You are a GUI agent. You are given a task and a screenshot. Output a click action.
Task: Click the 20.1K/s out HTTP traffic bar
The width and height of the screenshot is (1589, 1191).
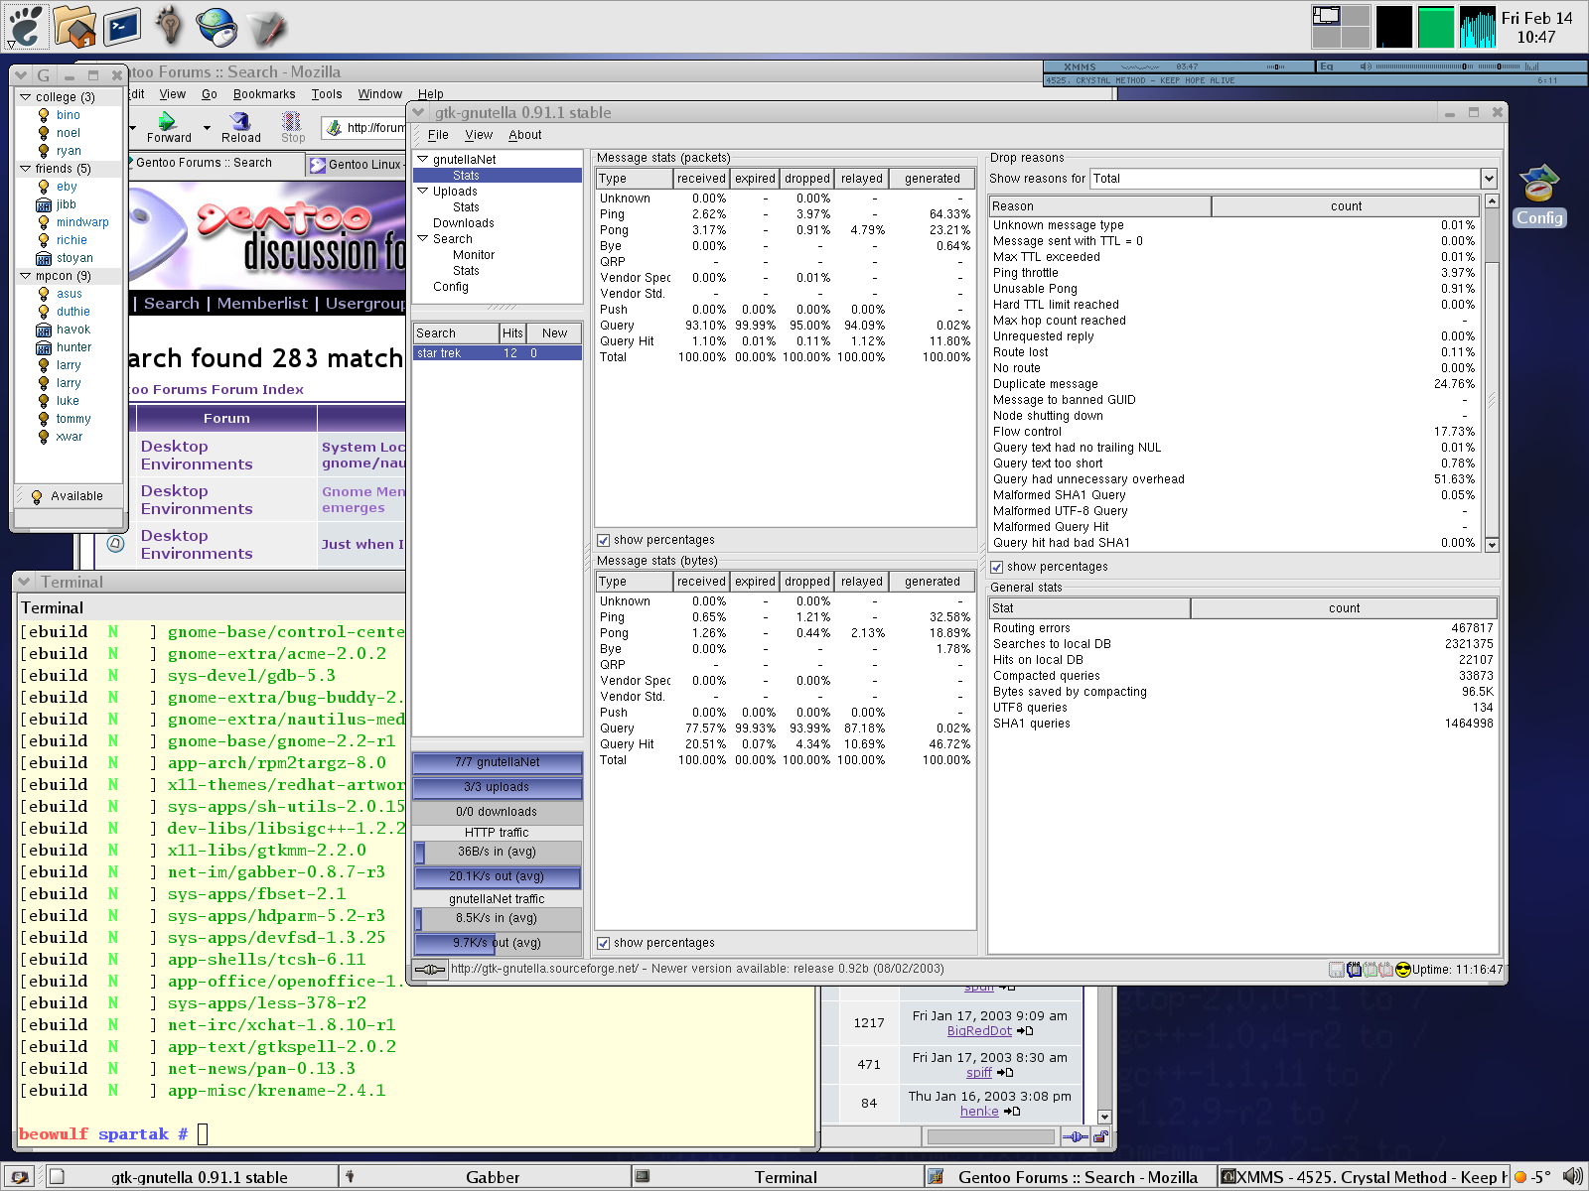(498, 876)
